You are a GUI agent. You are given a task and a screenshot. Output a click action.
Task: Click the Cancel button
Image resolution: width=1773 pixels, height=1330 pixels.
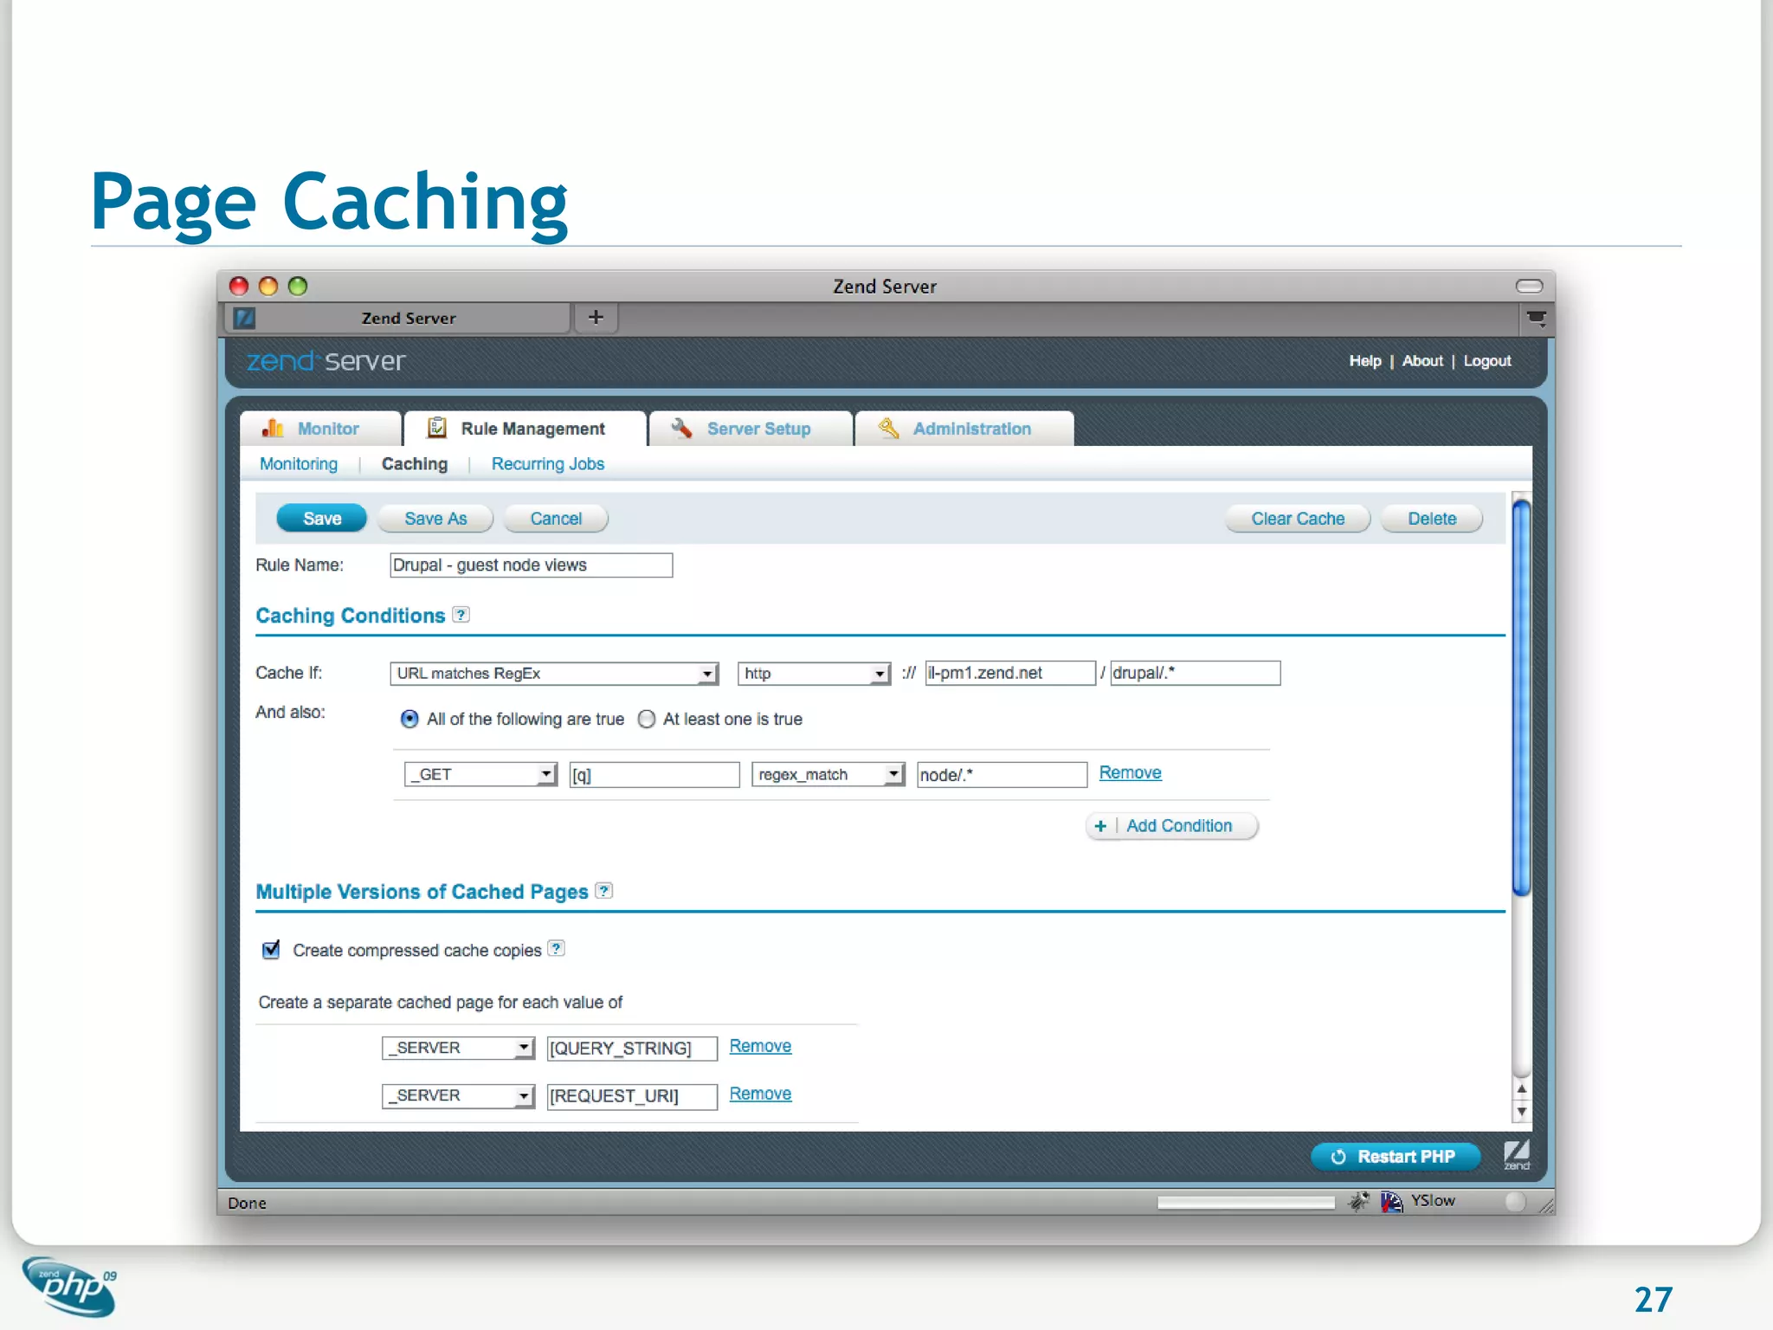(x=556, y=519)
